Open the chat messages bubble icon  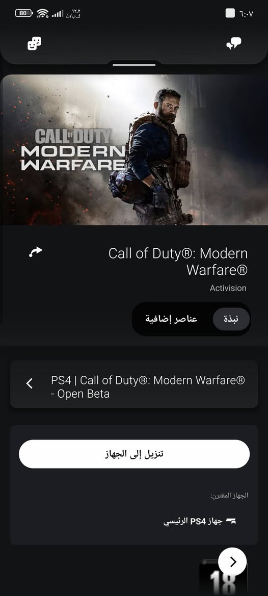(x=233, y=43)
